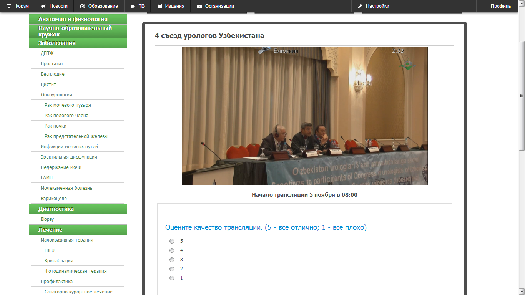Open the Профиль menu
Screen dimensions: 525x295
(500, 6)
